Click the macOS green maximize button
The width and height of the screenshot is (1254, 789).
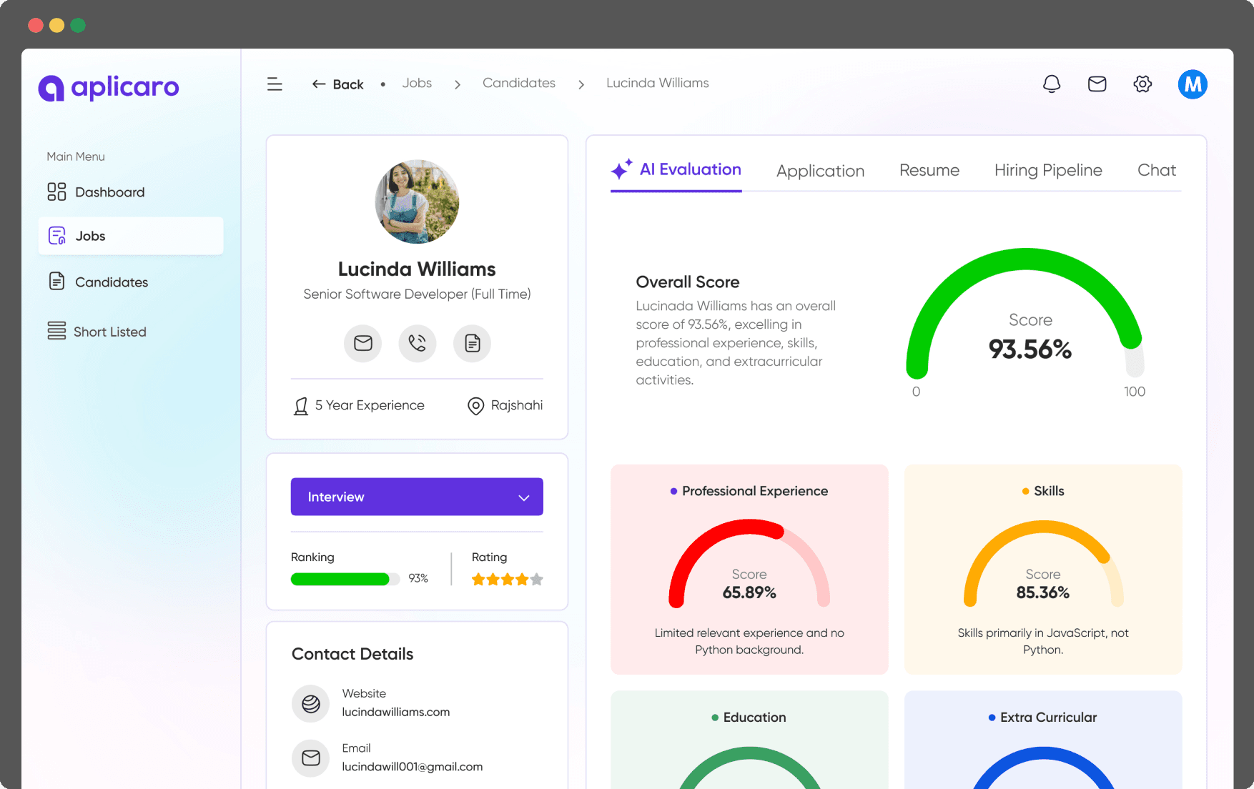pos(78,25)
